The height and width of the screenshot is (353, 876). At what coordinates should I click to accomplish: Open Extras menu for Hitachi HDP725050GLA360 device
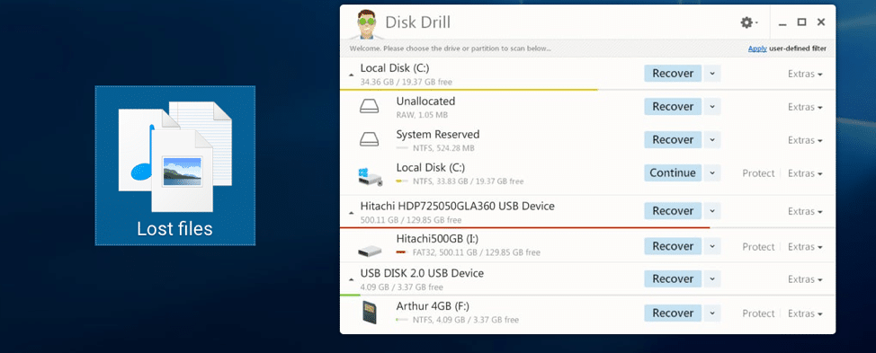pos(804,211)
